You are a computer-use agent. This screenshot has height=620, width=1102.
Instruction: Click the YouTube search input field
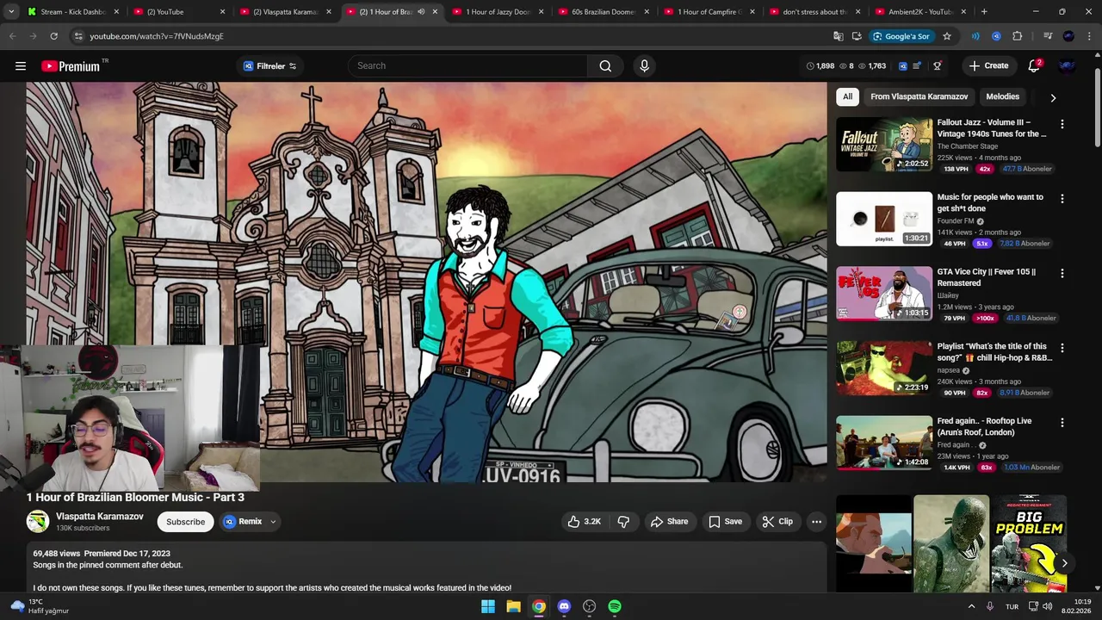click(469, 65)
